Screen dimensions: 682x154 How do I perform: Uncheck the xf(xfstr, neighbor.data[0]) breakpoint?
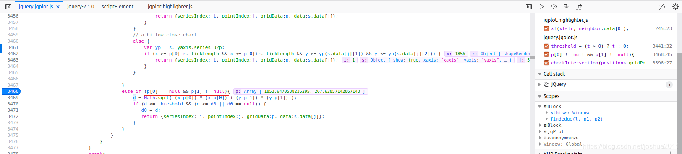pyautogui.click(x=546, y=28)
